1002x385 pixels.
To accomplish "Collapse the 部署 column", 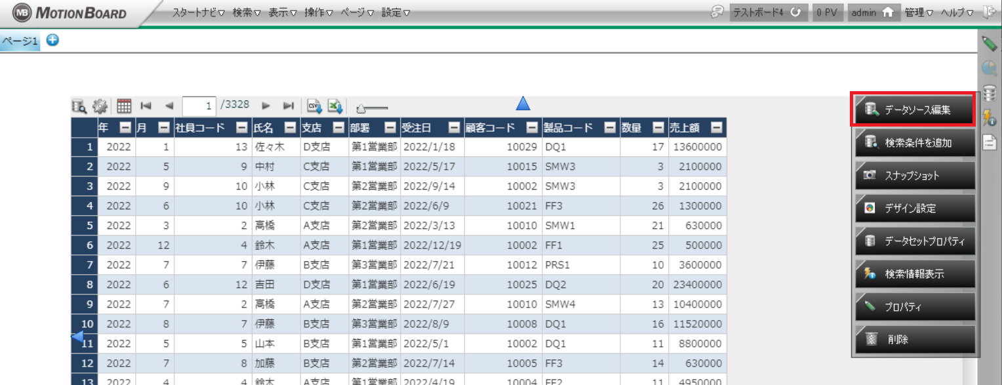I will (x=390, y=128).
